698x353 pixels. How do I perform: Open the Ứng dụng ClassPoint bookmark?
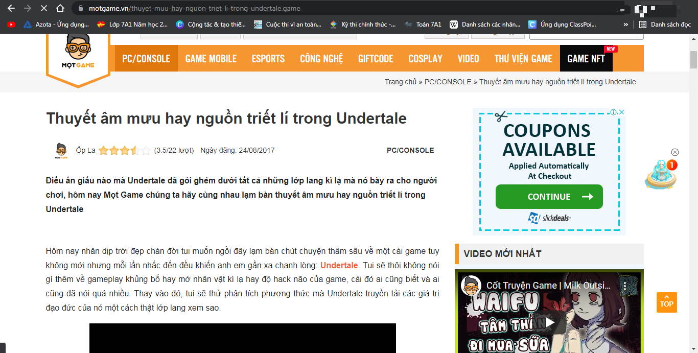(561, 24)
